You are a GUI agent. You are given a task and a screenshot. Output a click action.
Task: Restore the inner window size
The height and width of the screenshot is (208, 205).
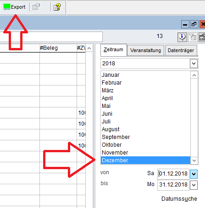click(x=194, y=24)
